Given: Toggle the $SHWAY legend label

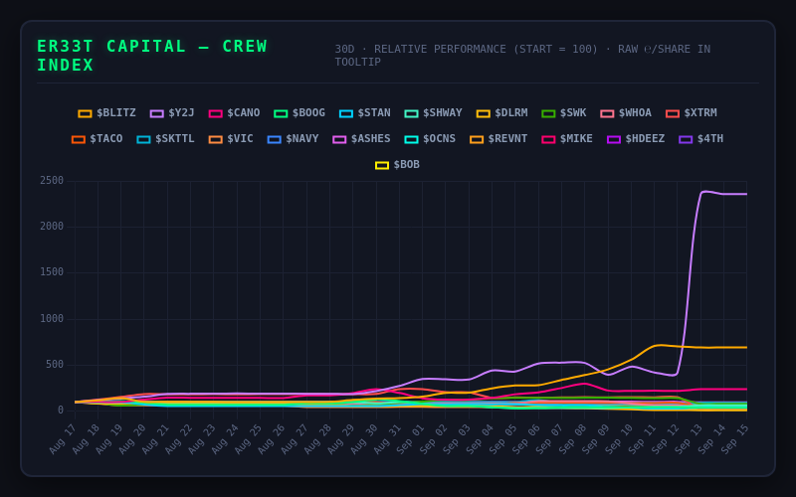Looking at the screenshot, I should pos(433,113).
